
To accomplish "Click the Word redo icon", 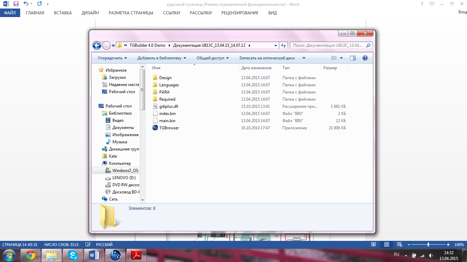I will click(x=39, y=4).
